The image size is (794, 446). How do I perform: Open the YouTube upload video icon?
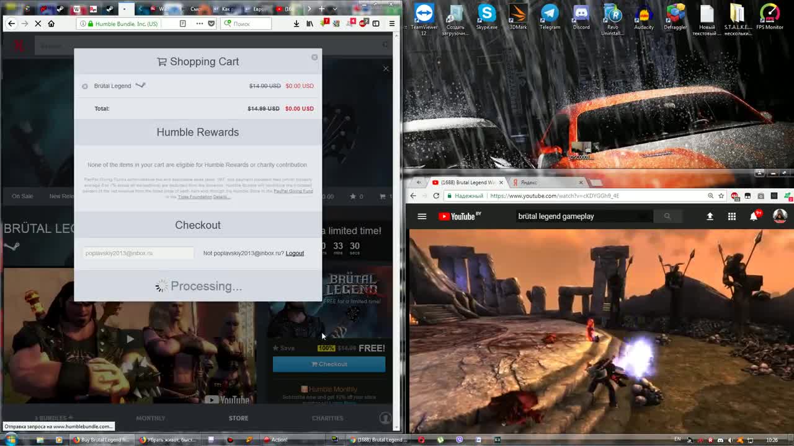pyautogui.click(x=710, y=216)
